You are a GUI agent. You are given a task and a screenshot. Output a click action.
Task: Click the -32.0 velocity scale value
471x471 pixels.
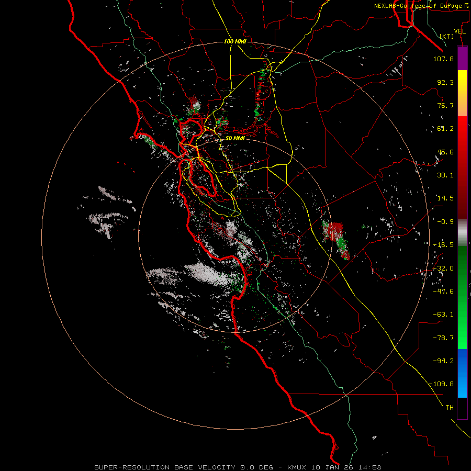[443, 268]
